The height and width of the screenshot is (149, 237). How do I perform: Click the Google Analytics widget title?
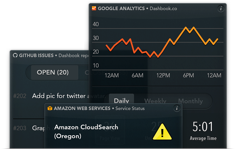point(137,8)
